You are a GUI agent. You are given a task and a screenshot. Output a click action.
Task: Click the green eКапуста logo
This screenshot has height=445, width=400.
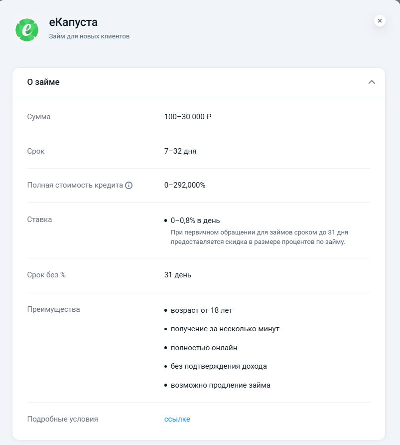point(27,29)
